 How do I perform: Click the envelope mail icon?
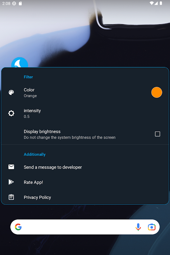pos(11,167)
